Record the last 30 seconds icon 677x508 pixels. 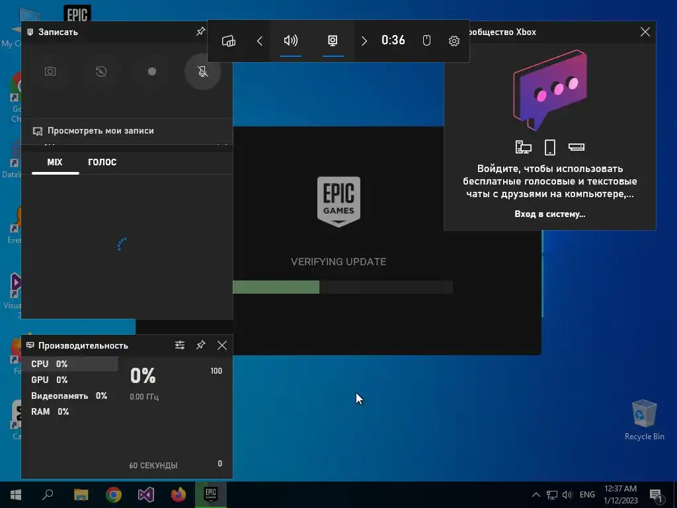pyautogui.click(x=101, y=71)
